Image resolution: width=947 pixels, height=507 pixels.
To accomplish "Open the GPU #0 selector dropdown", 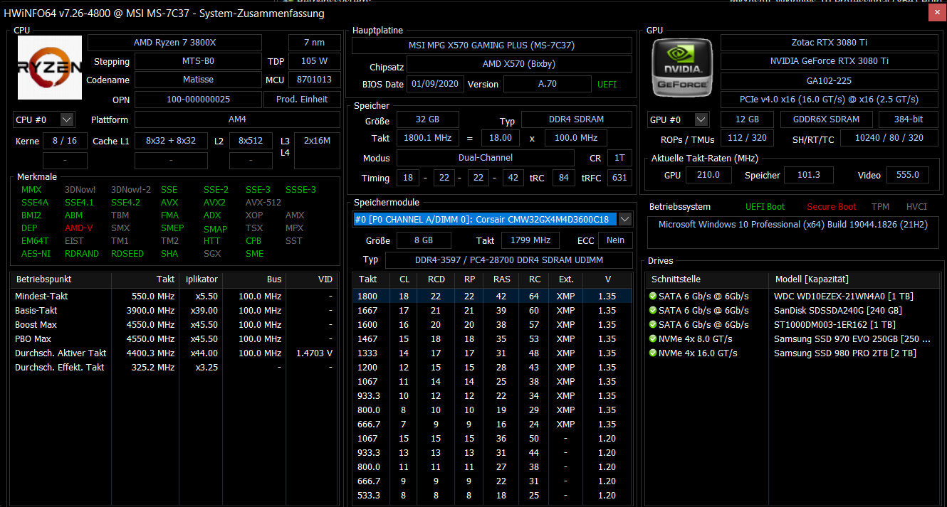I will pyautogui.click(x=701, y=119).
